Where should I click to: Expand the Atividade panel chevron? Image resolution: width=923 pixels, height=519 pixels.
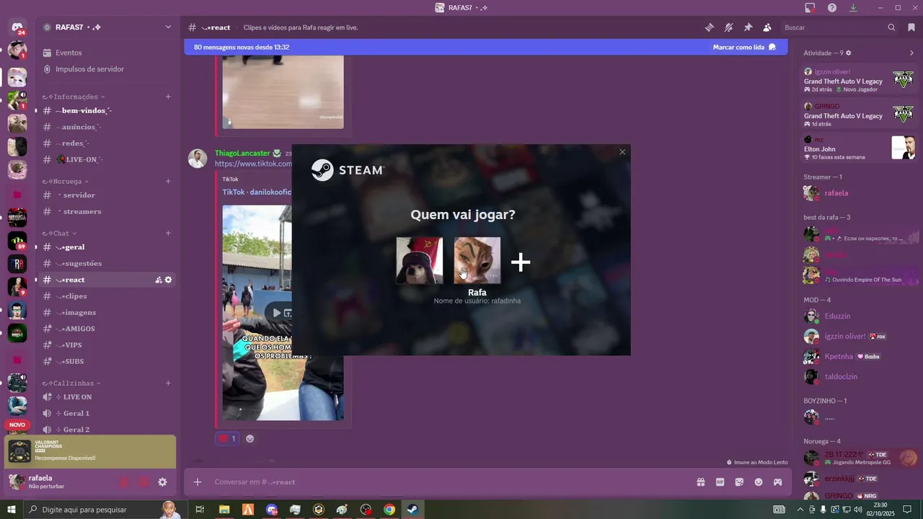[911, 53]
